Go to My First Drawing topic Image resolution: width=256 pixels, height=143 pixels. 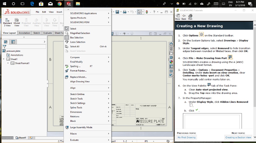[186, 137]
